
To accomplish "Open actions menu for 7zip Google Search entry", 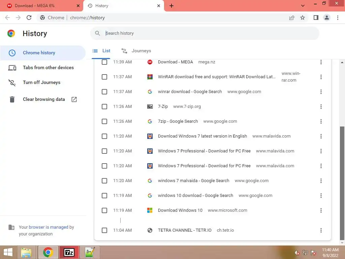I will pos(321,121).
